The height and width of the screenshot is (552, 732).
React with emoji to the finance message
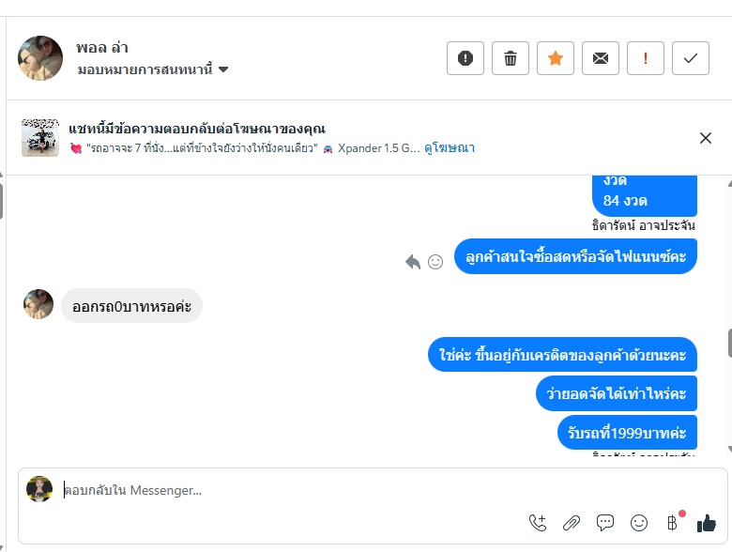435,262
